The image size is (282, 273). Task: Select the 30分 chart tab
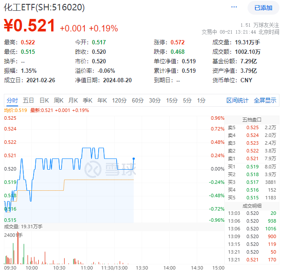(155, 100)
